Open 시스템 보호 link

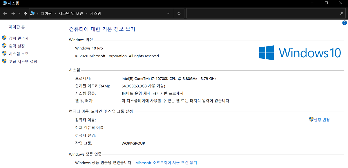tap(19, 54)
